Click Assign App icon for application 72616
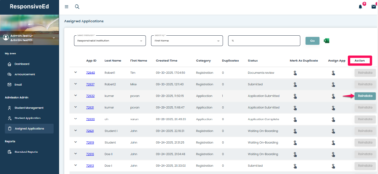The height and width of the screenshot is (174, 378). coord(334,154)
